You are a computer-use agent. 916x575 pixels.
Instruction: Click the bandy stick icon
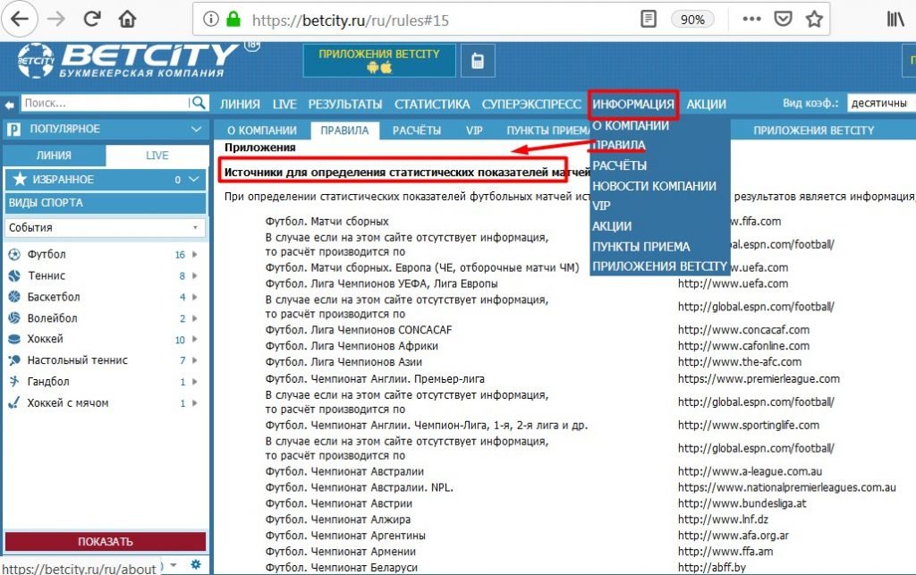click(x=14, y=402)
